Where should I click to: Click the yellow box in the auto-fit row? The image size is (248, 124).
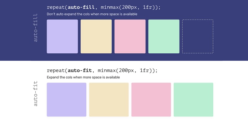109,100
